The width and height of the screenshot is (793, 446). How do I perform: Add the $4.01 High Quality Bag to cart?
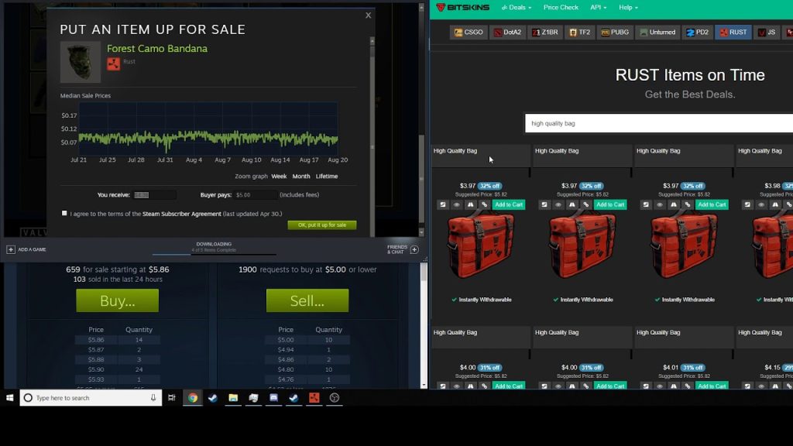pos(712,386)
